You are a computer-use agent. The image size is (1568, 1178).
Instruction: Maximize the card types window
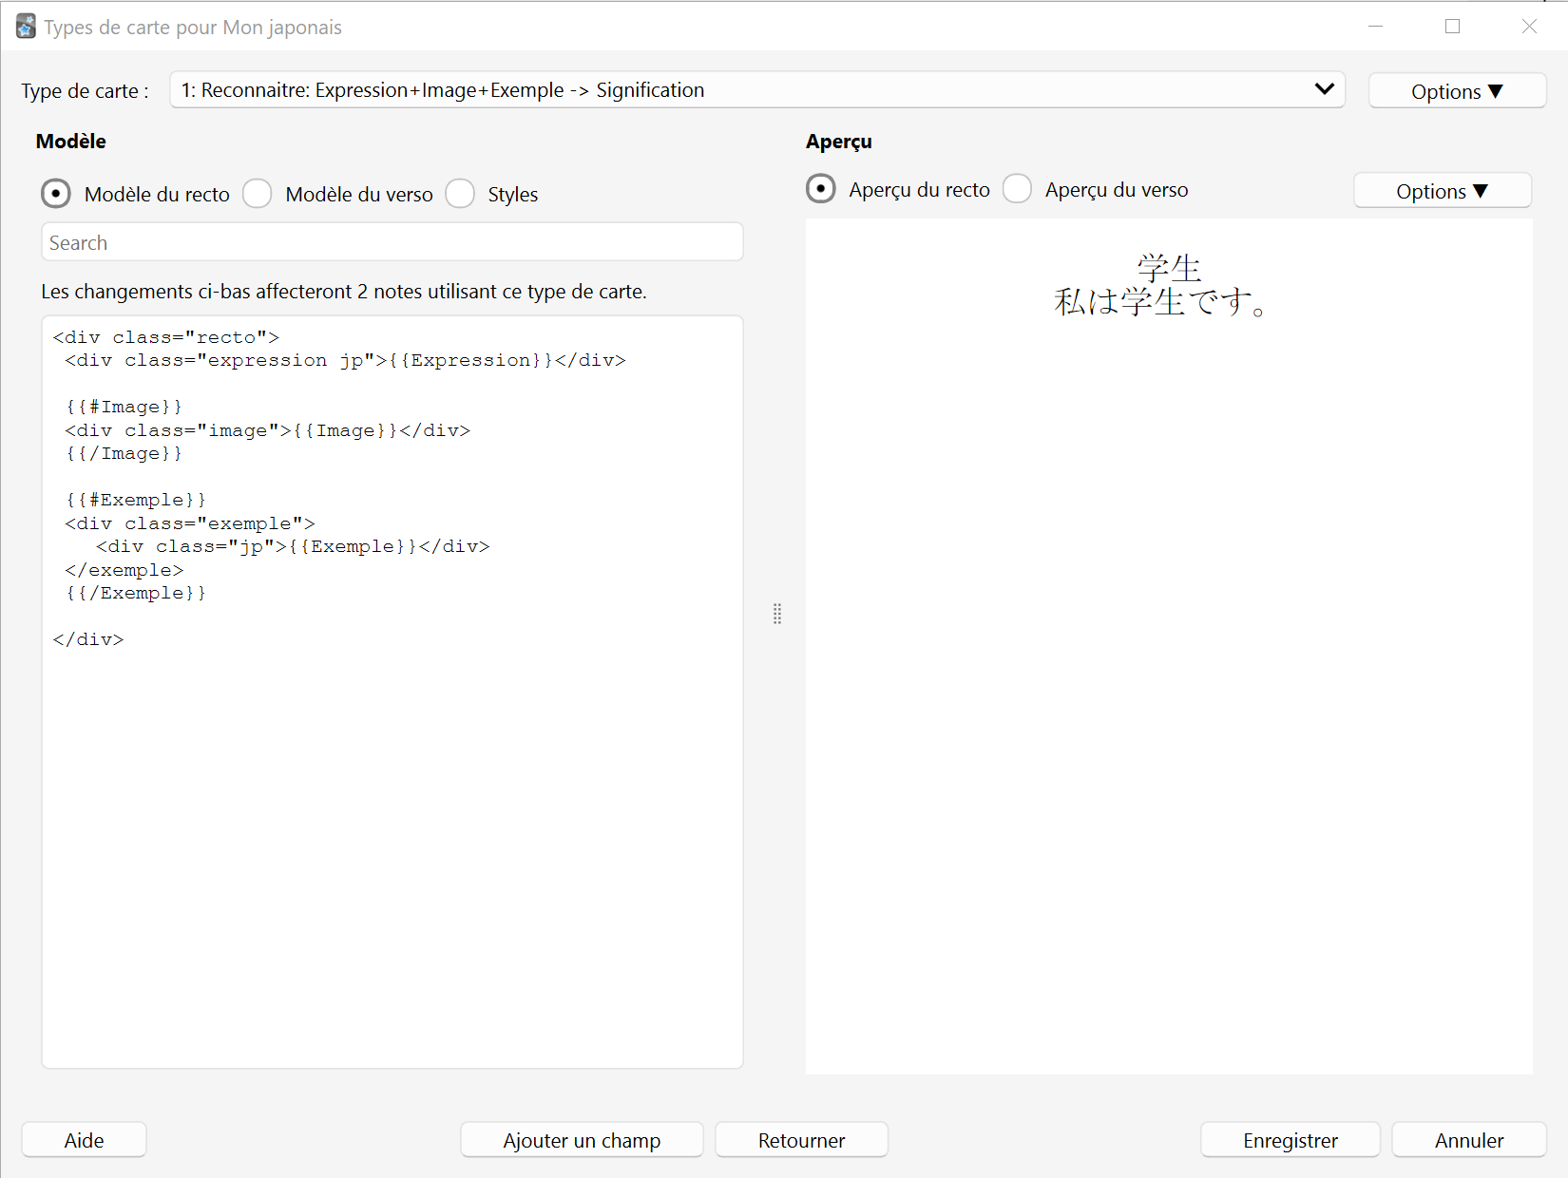pyautogui.click(x=1452, y=27)
